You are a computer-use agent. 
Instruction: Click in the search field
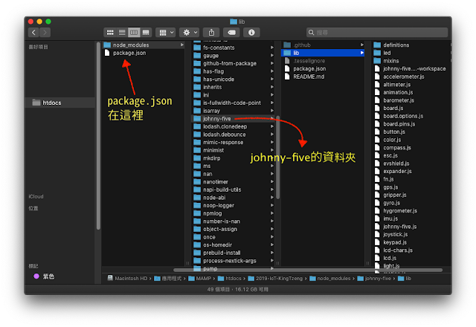coord(377,33)
